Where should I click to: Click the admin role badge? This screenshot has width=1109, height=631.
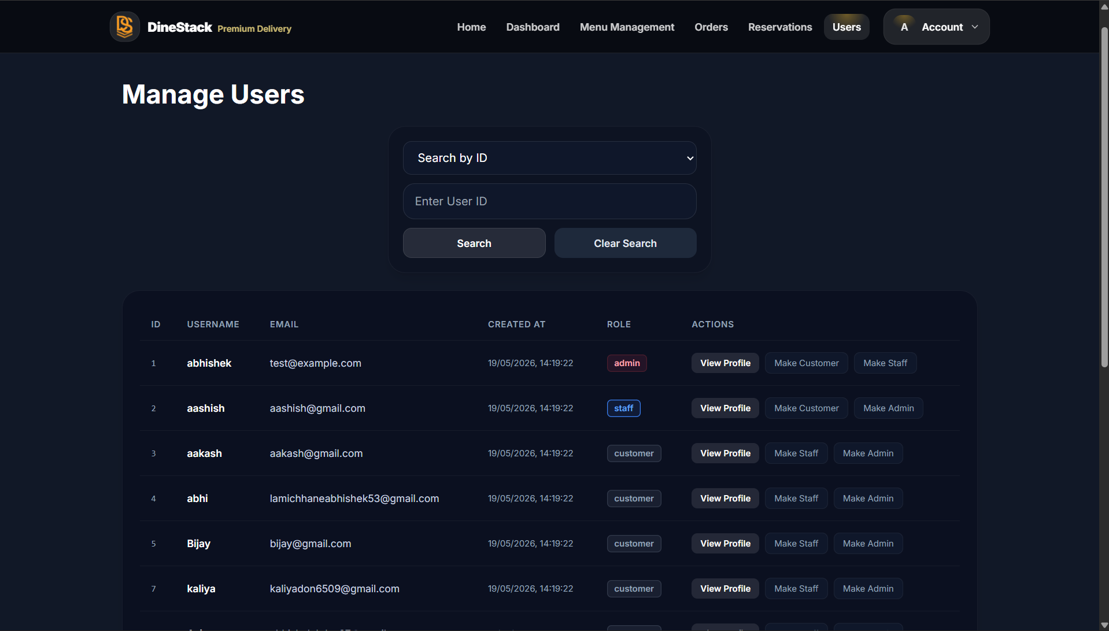click(x=627, y=363)
